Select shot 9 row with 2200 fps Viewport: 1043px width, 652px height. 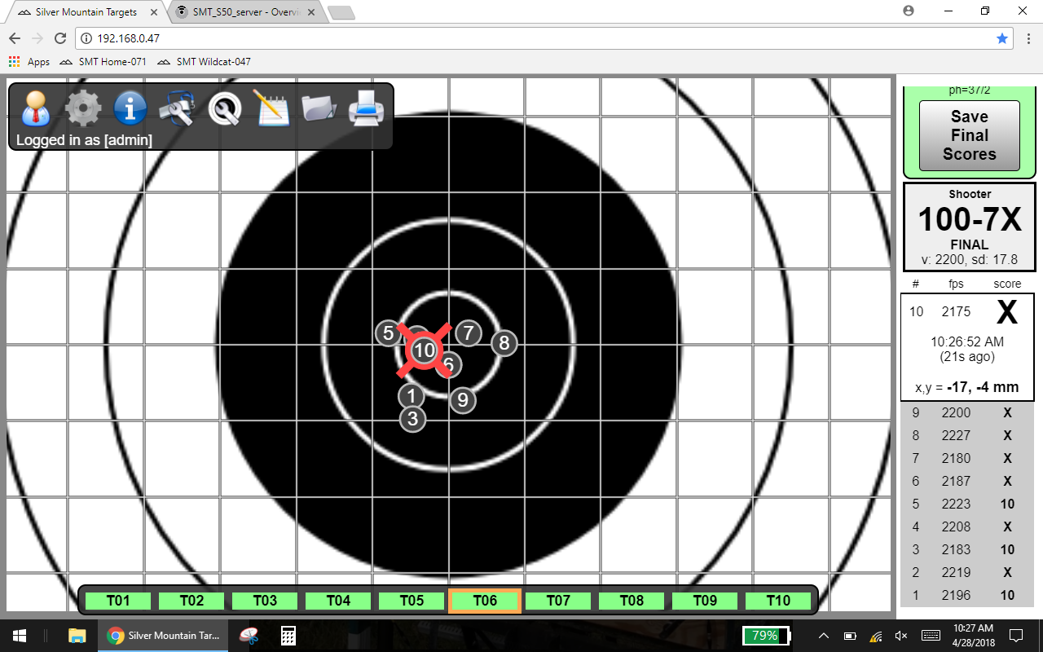[967, 412]
